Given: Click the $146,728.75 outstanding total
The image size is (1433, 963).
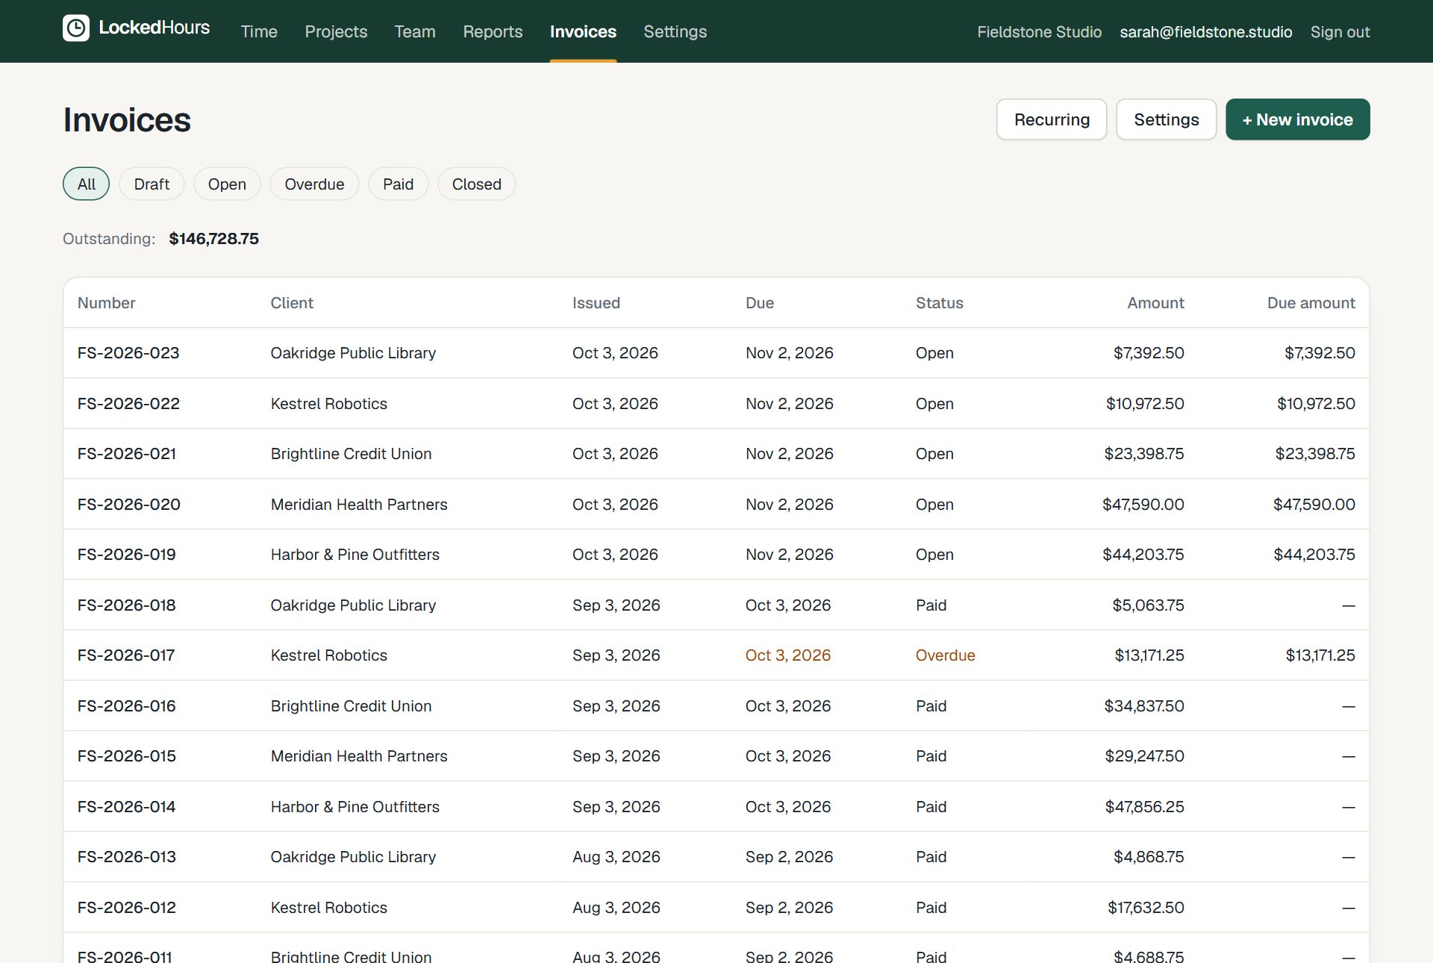Looking at the screenshot, I should [x=214, y=239].
